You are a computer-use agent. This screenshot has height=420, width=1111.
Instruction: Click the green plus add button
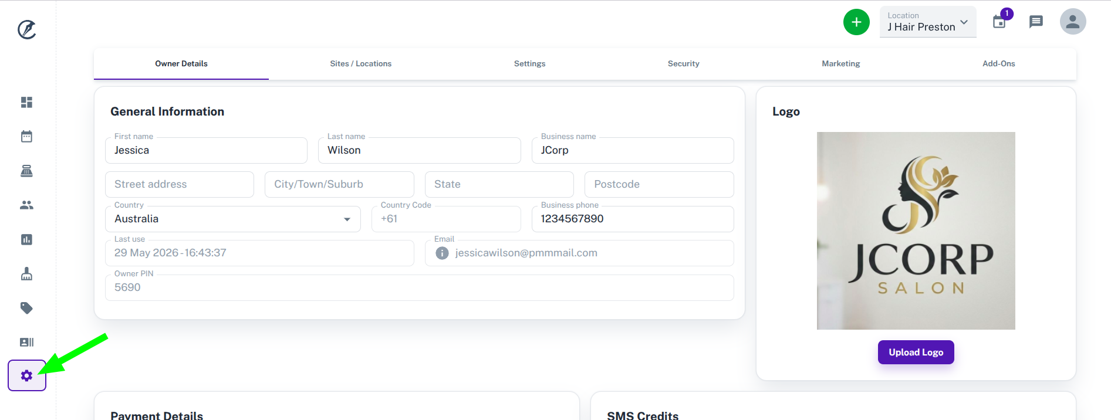(856, 22)
